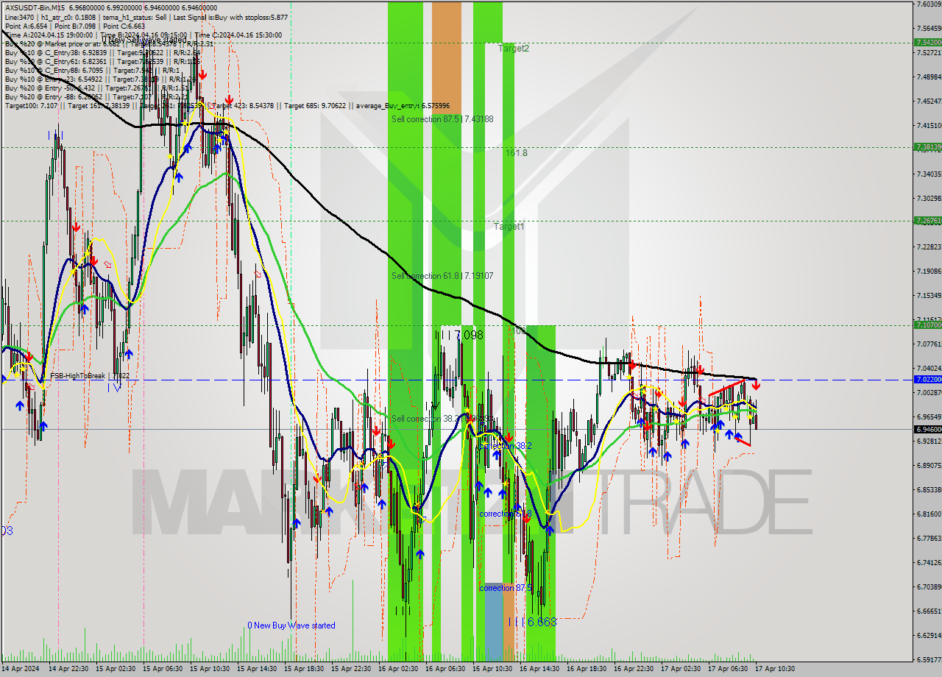
Task: Click the 6.663 low price label
Action: coord(542,622)
